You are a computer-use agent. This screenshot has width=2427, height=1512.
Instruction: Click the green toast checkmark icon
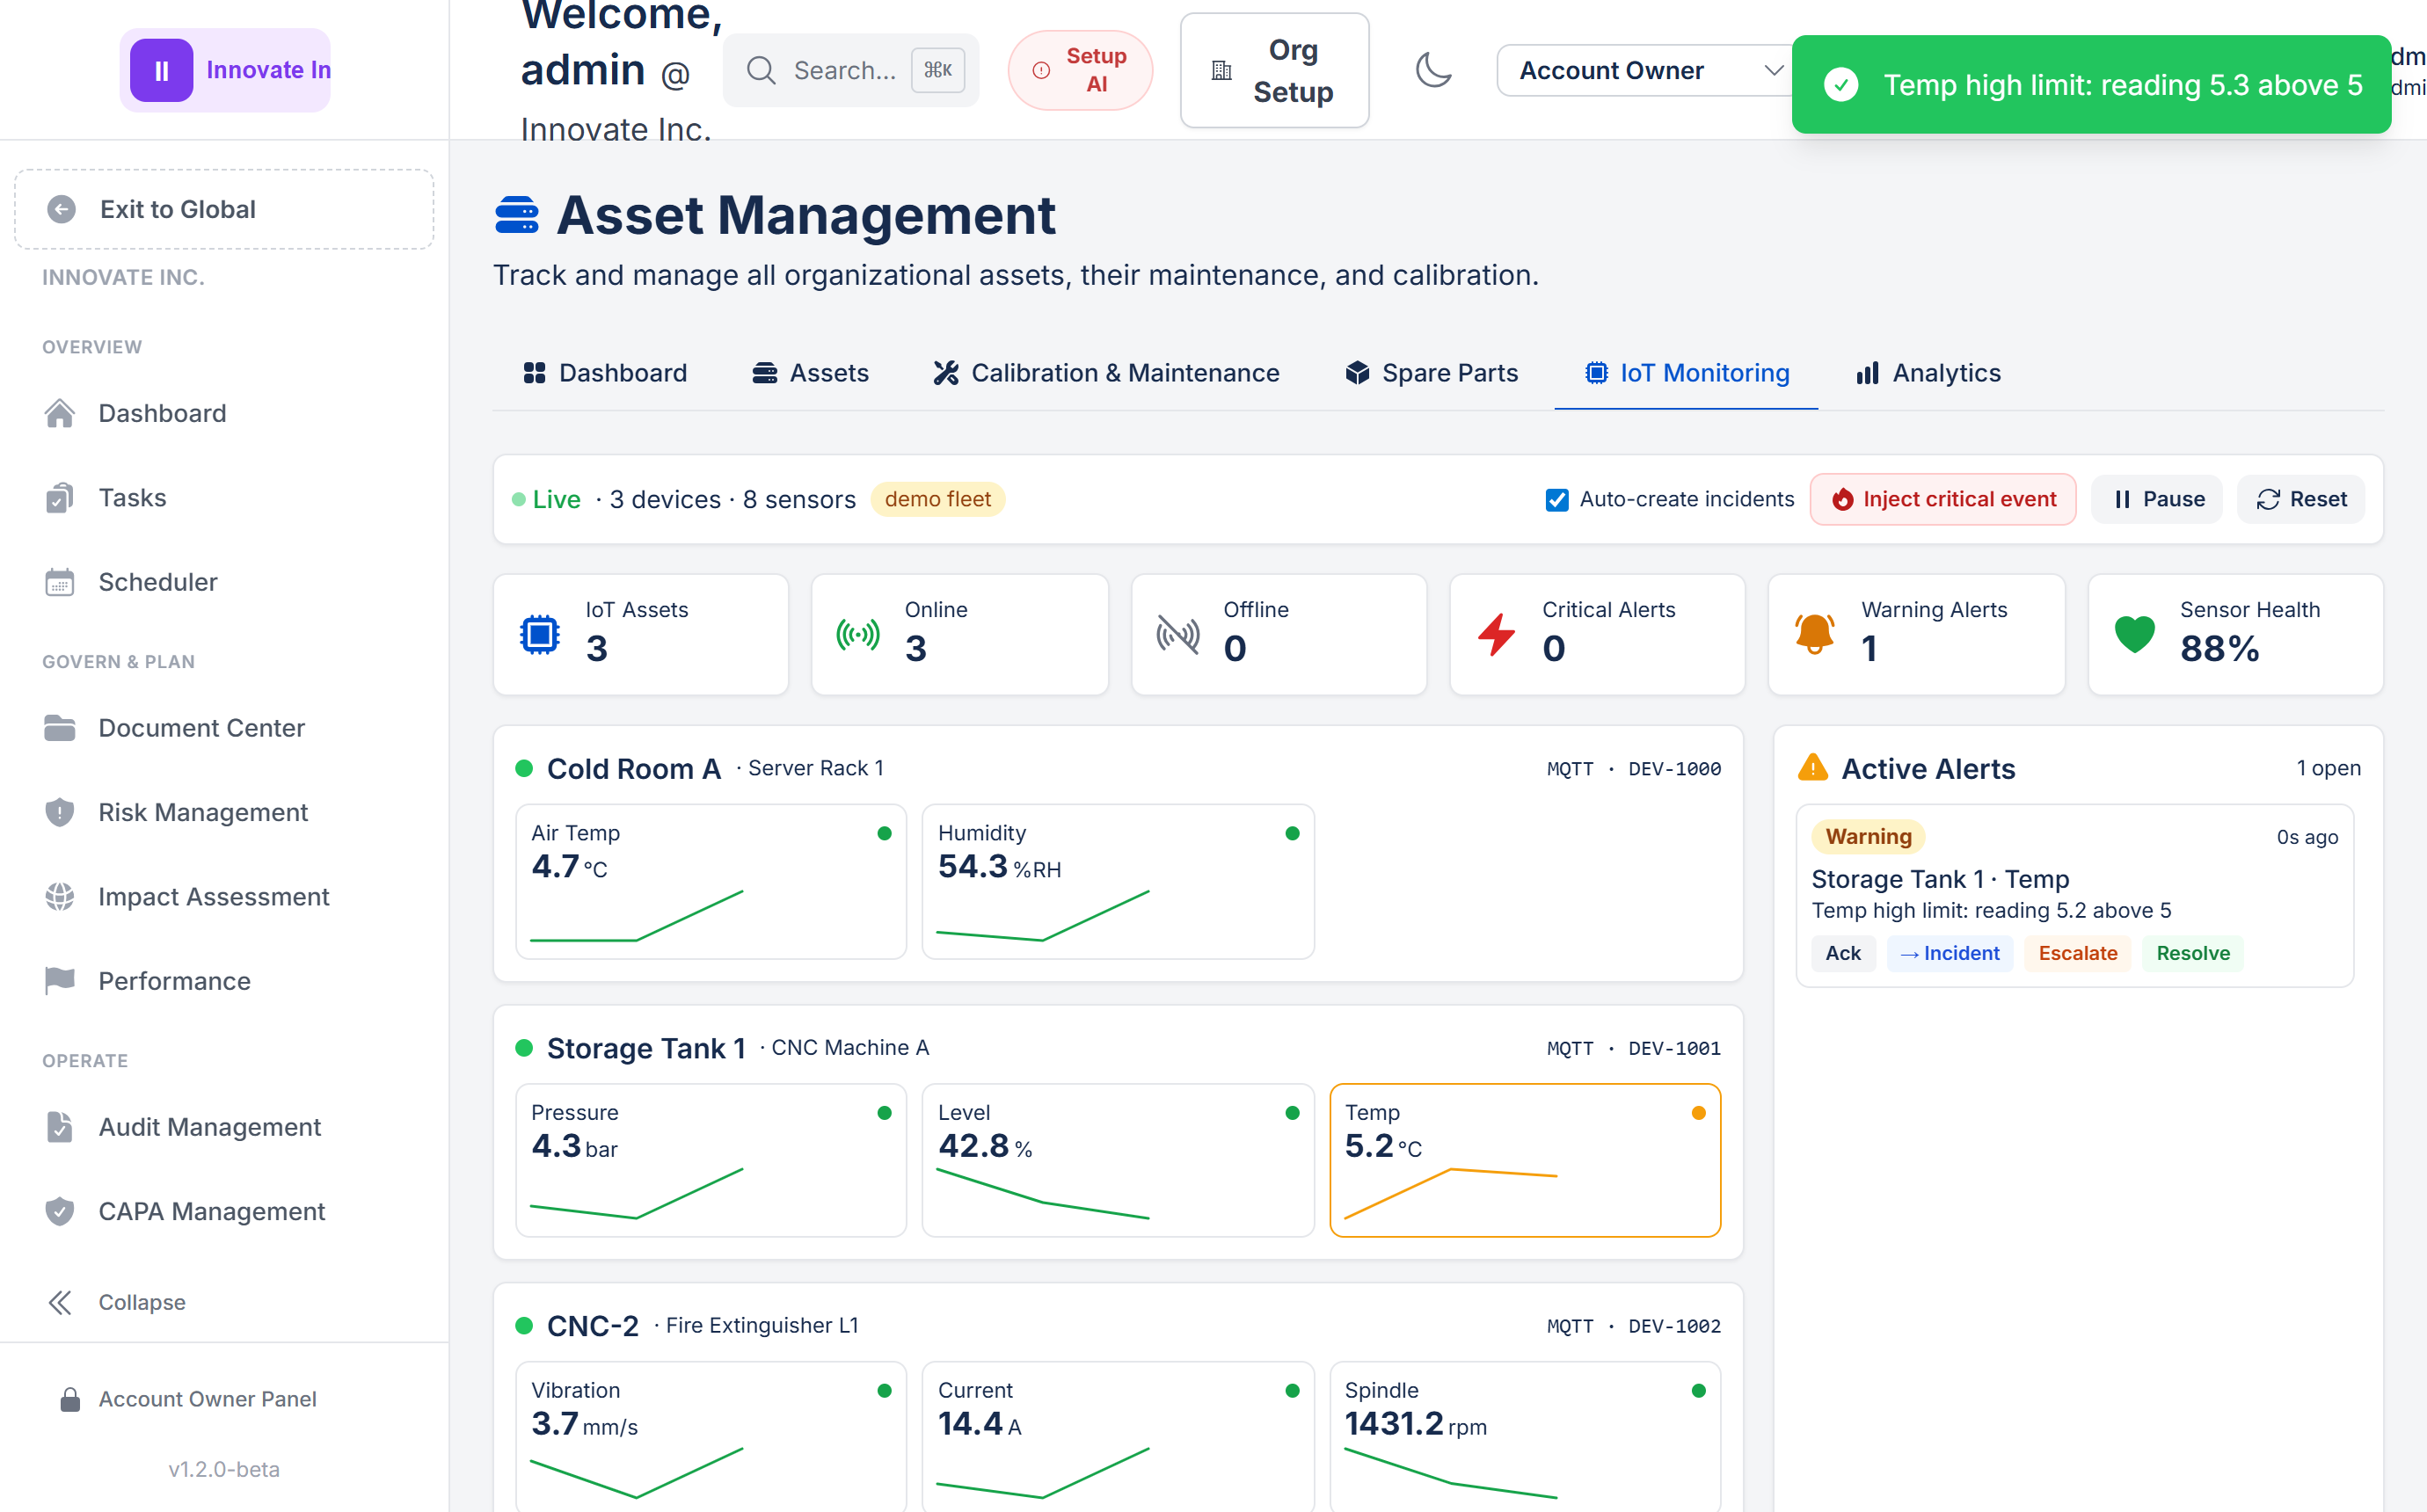tap(1840, 85)
